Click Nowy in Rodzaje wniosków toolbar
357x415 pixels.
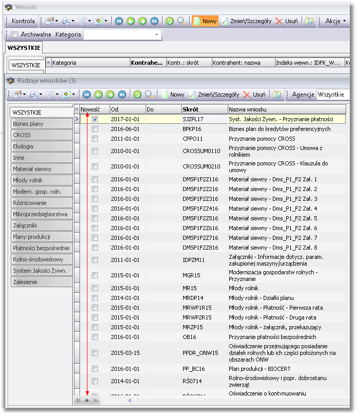(x=173, y=95)
